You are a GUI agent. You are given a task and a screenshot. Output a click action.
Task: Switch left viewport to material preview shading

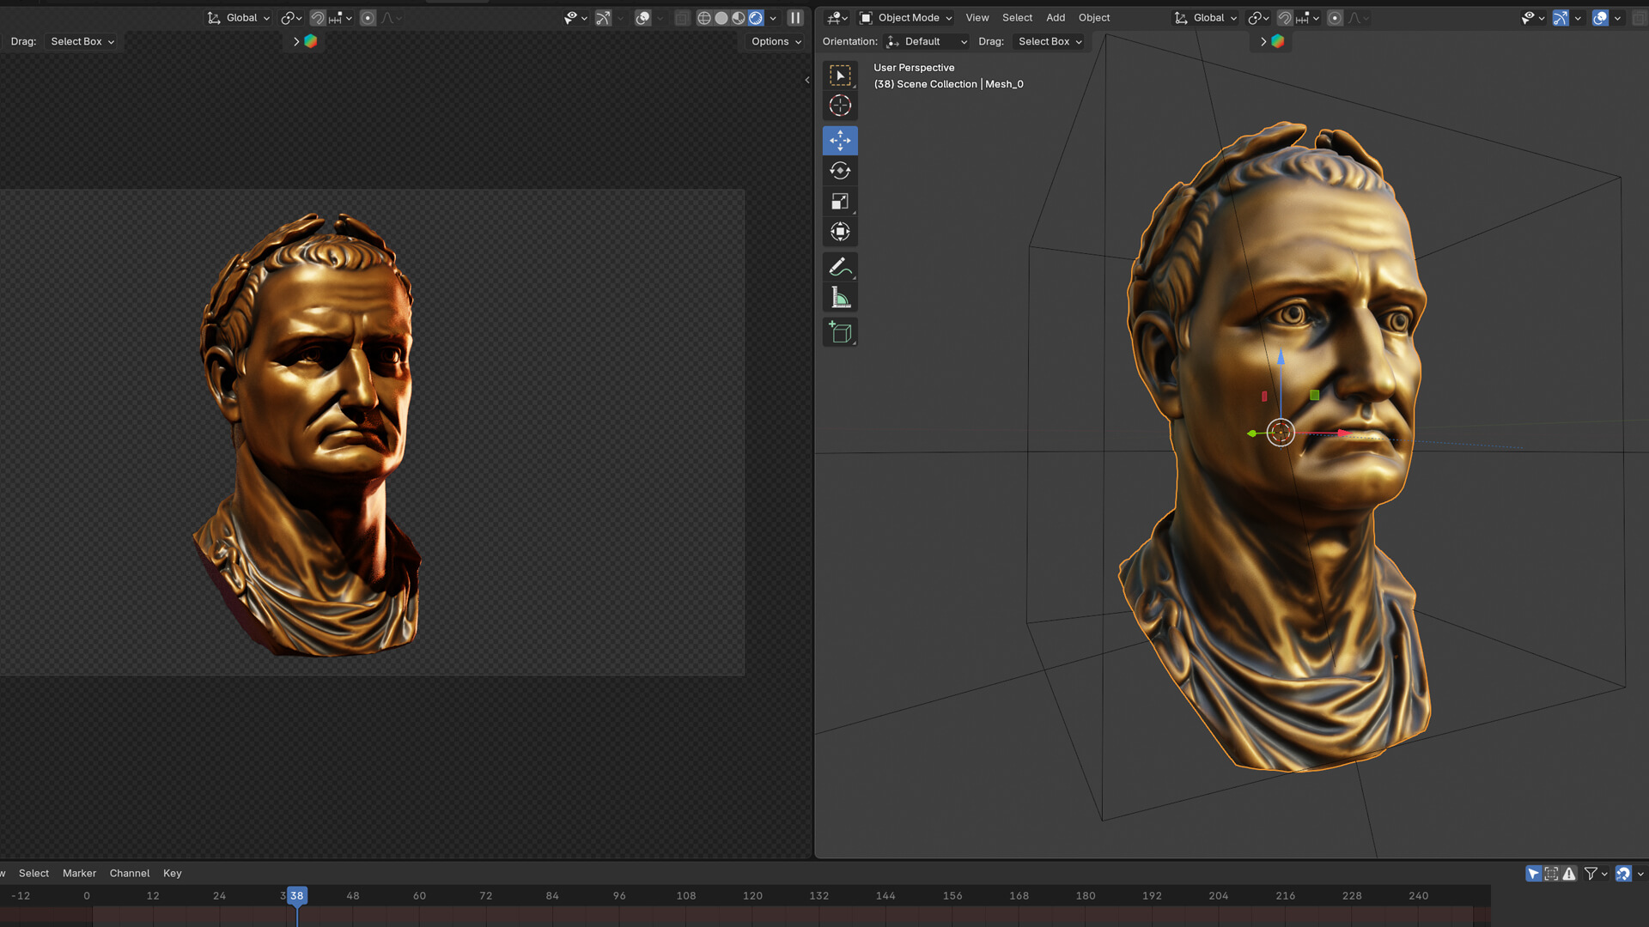pyautogui.click(x=739, y=18)
